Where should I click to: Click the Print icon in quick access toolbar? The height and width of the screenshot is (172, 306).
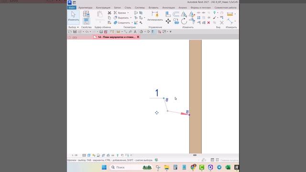[101, 32]
